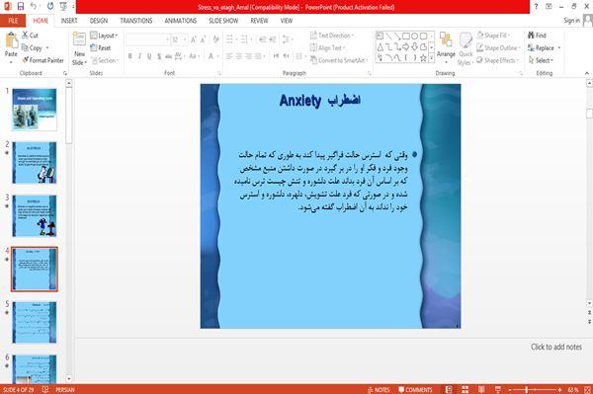The image size is (593, 394).
Task: Select slide 2 thumbnail
Action: click(35, 162)
